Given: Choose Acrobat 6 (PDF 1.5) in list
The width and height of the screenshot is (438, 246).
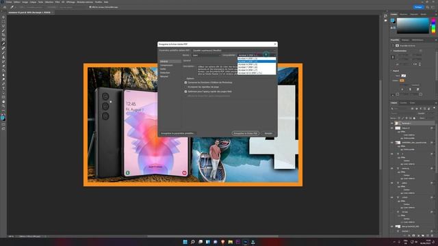Looking at the screenshot, I should click(x=257, y=64).
